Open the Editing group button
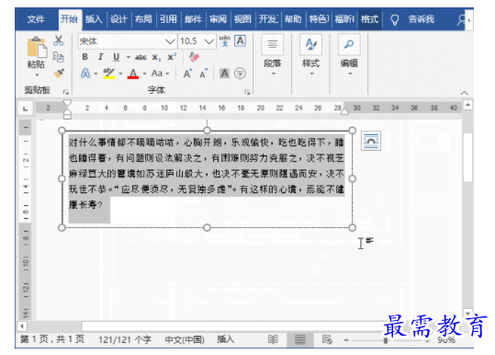Image resolution: width=495 pixels, height=355 pixels. [349, 55]
